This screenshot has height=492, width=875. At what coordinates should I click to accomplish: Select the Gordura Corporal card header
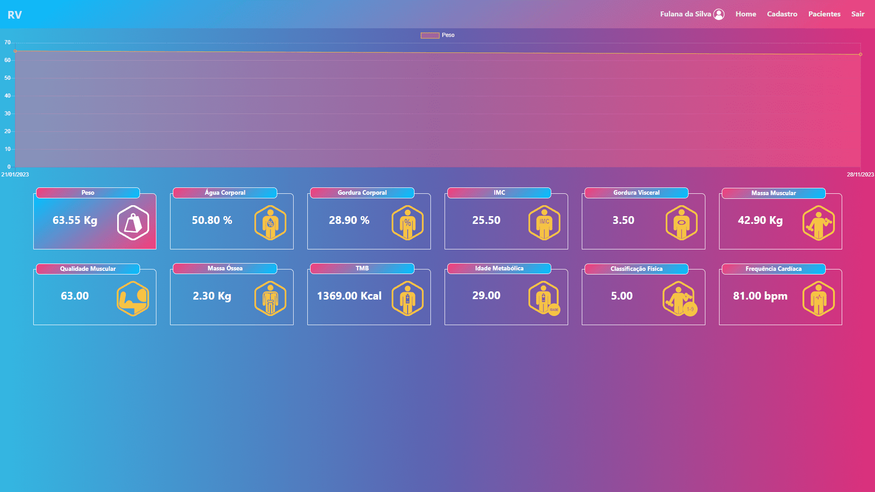(362, 193)
